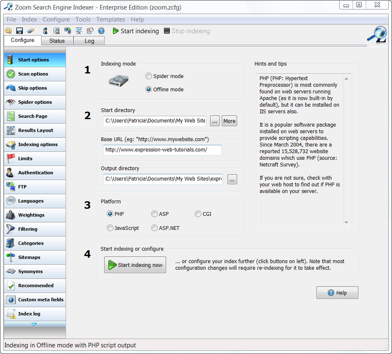The width and height of the screenshot is (392, 354).
Task: Open Indexing options in the sidebar
Action: [x=35, y=144]
